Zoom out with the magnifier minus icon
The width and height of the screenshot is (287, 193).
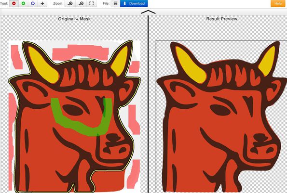[81, 3]
